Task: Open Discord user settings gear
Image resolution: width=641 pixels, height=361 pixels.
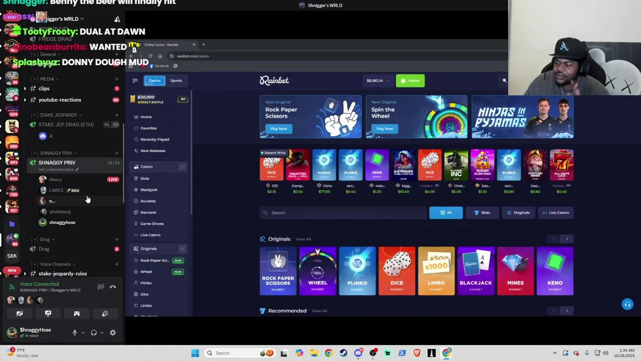Action: [113, 332]
